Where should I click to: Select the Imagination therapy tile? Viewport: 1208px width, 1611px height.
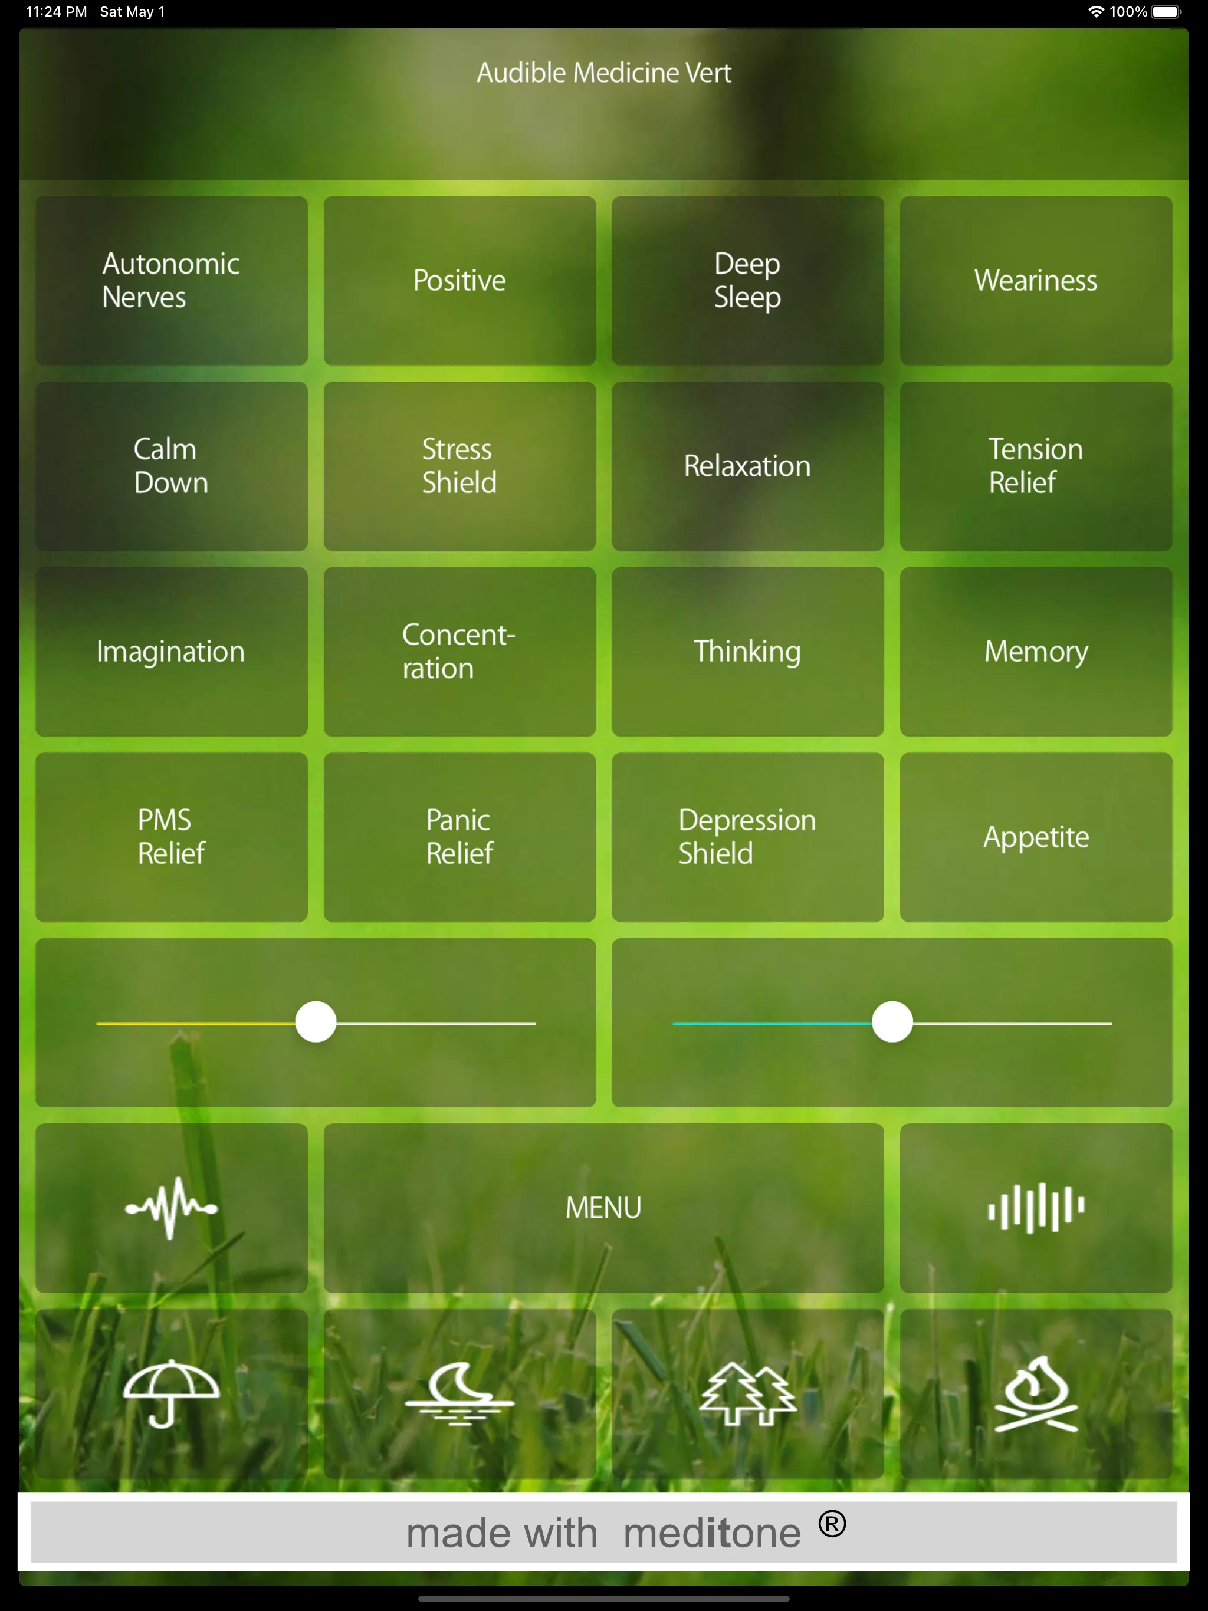169,649
